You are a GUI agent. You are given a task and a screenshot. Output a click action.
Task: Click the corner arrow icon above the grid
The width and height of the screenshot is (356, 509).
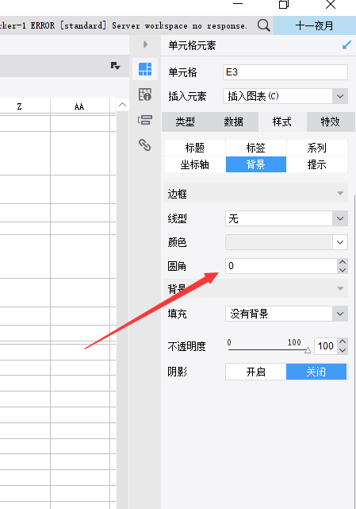pos(116,66)
